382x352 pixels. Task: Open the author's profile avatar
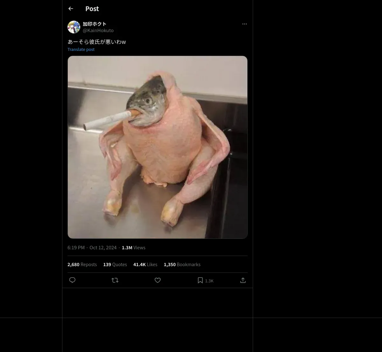click(74, 27)
